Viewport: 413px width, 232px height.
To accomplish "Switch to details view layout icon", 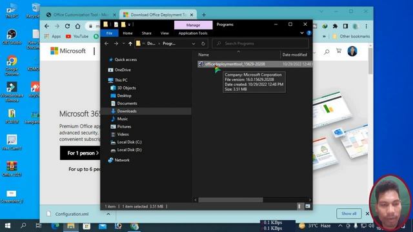I will tap(299, 206).
